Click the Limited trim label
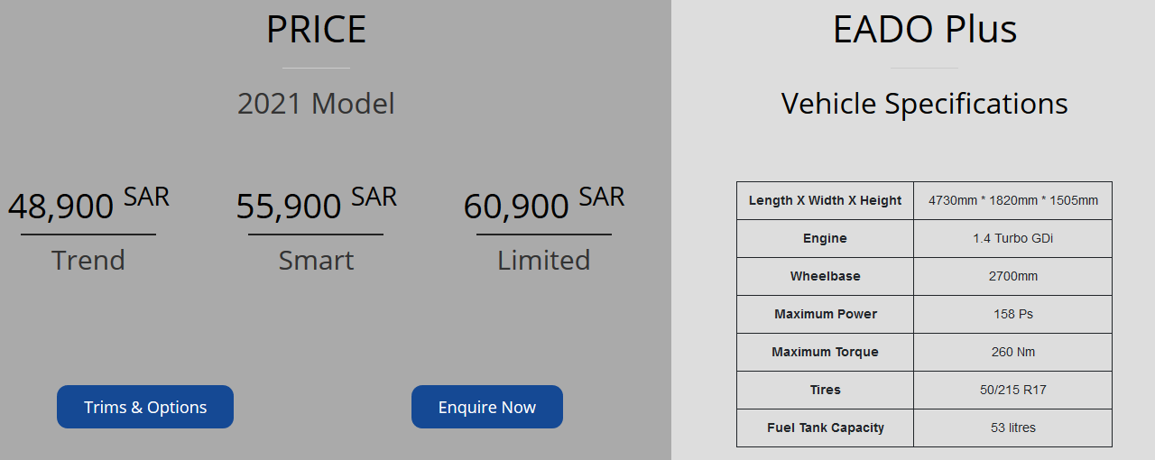The image size is (1155, 460). point(543,260)
